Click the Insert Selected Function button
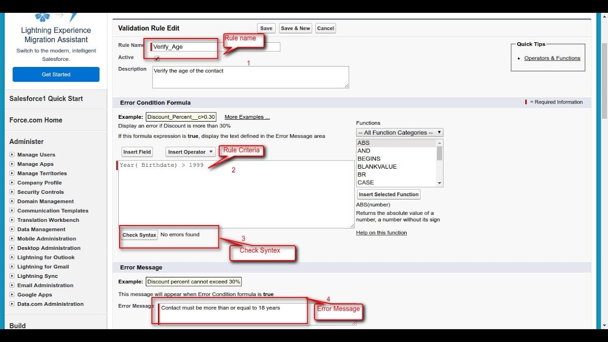The image size is (608, 342). tap(389, 194)
